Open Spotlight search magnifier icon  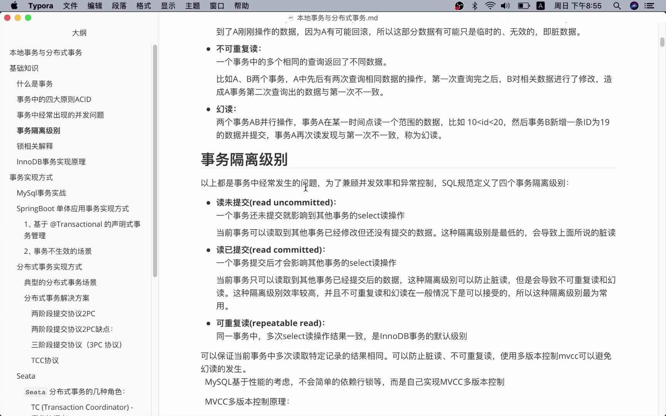tap(617, 6)
